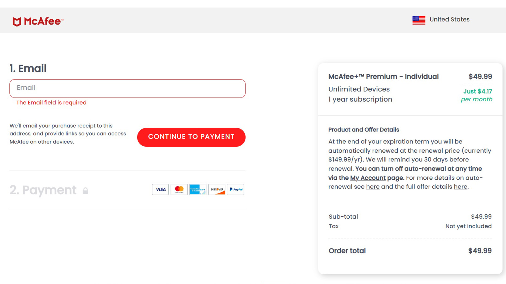Click the "Email field is required" error message
The height and width of the screenshot is (284, 506).
pos(51,103)
